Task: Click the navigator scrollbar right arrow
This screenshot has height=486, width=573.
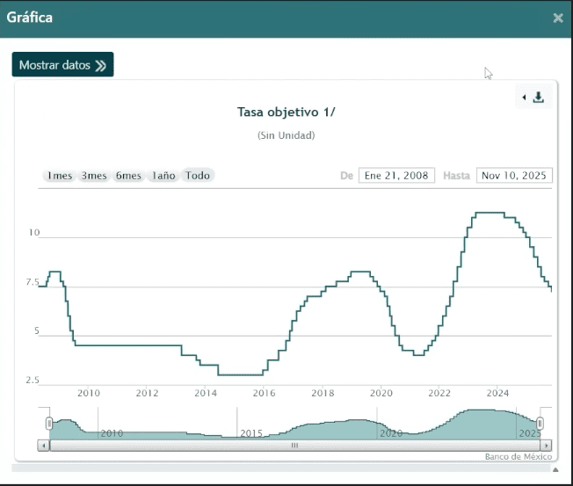Action: 546,446
